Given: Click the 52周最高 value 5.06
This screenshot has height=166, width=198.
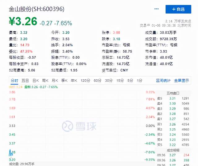Looking at the screenshot, I should 32,70.
